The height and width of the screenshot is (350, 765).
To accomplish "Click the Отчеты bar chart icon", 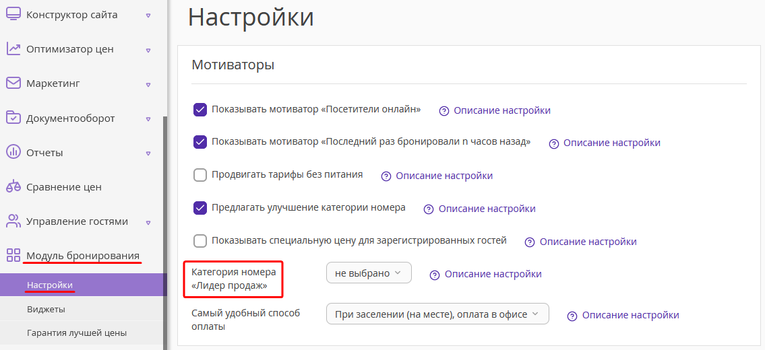I will tap(13, 153).
